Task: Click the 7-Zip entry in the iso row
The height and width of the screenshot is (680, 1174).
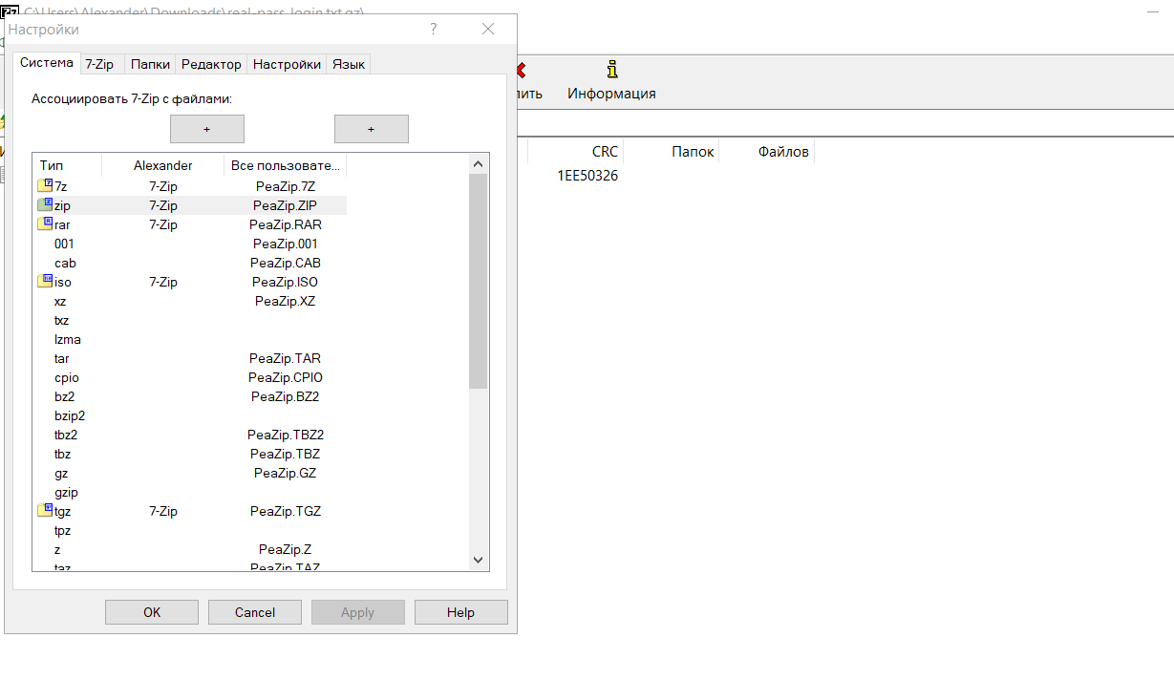Action: point(162,282)
